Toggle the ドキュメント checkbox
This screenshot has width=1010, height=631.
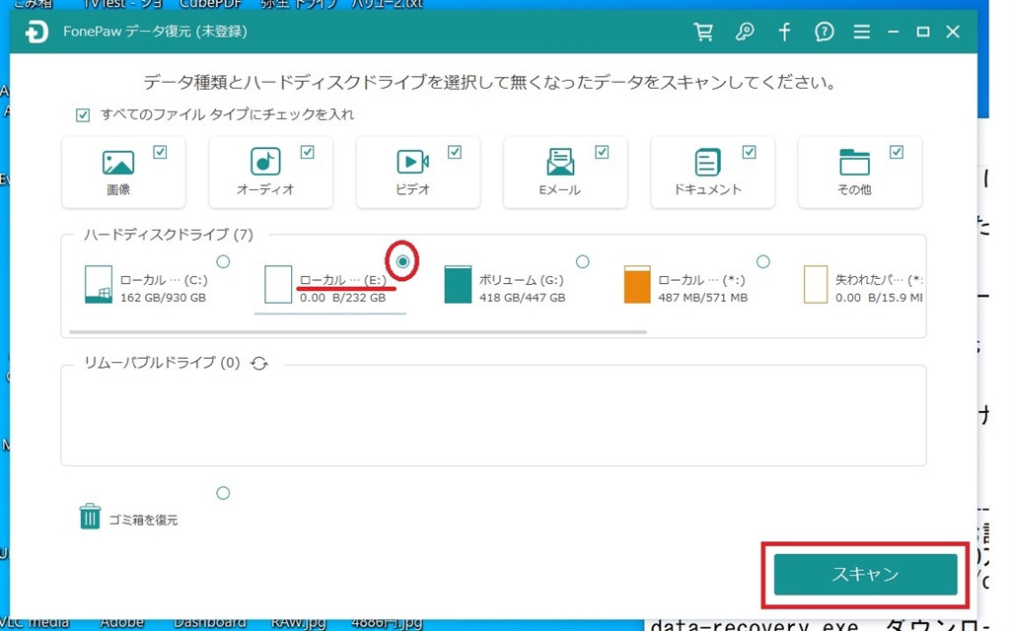pos(750,152)
